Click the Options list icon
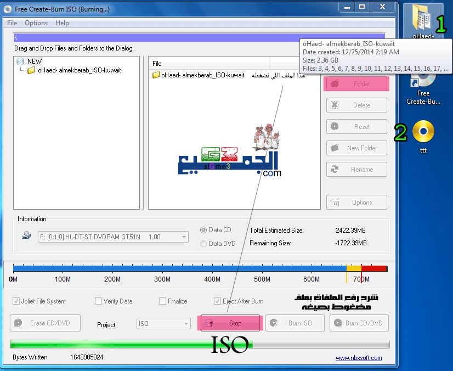453x371 pixels. coord(335,203)
